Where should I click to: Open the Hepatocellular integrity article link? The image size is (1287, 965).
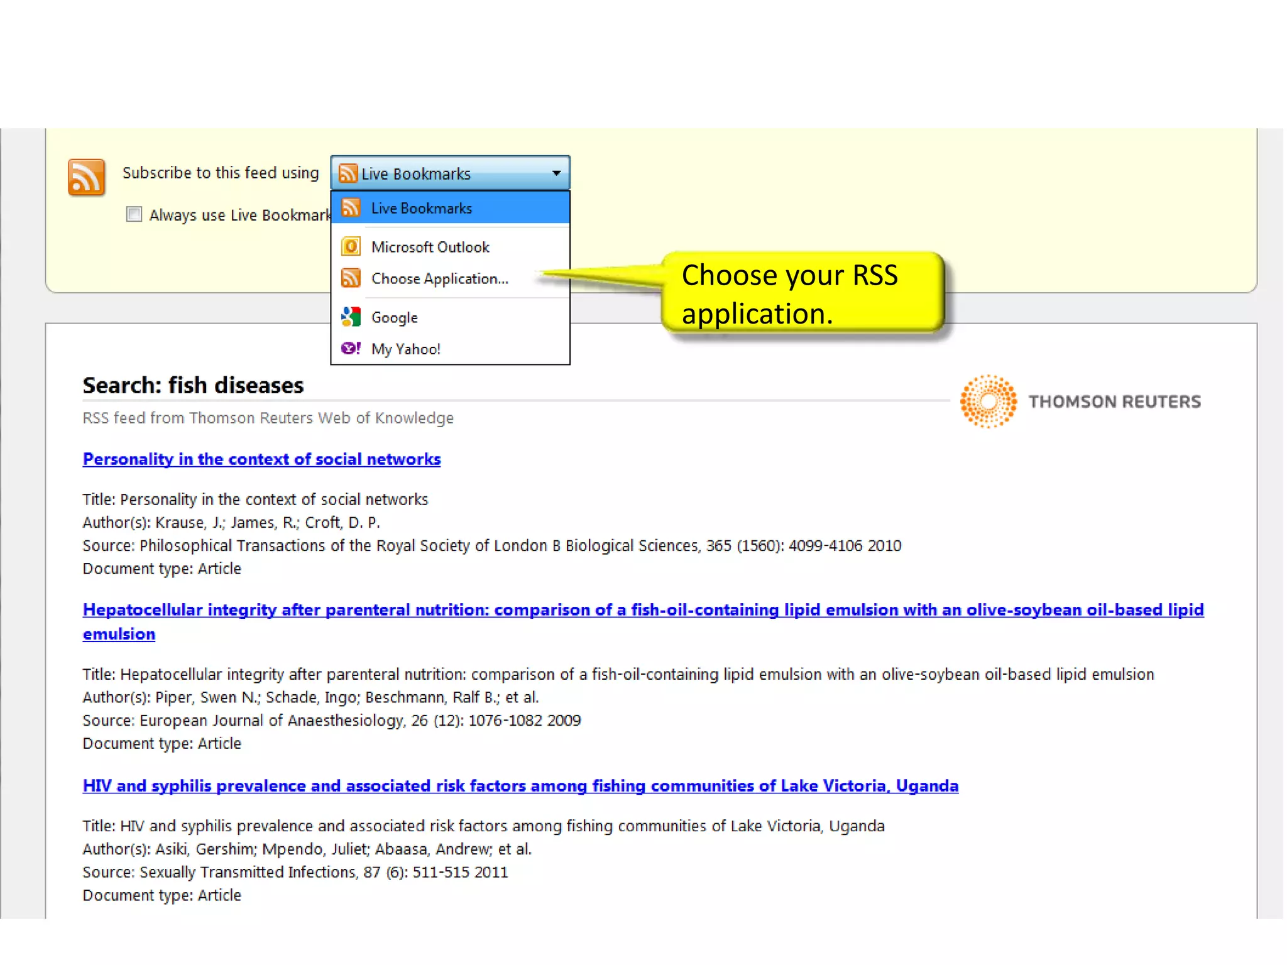643,622
